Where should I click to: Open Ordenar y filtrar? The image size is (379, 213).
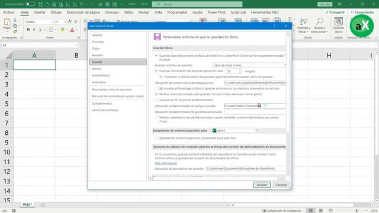(303, 25)
